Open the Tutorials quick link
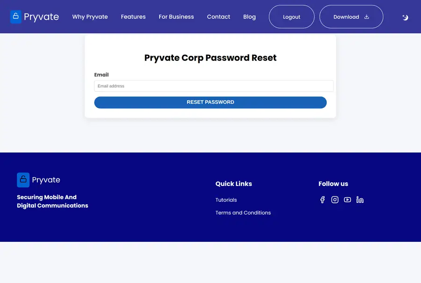This screenshot has height=283, width=421. click(226, 200)
